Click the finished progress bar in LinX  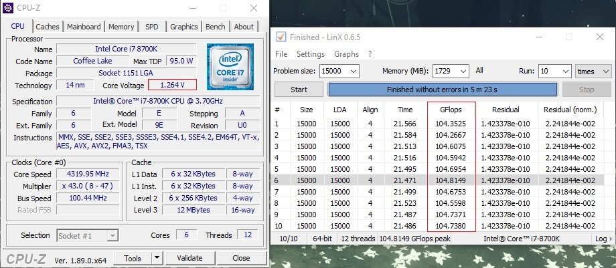[x=443, y=90]
